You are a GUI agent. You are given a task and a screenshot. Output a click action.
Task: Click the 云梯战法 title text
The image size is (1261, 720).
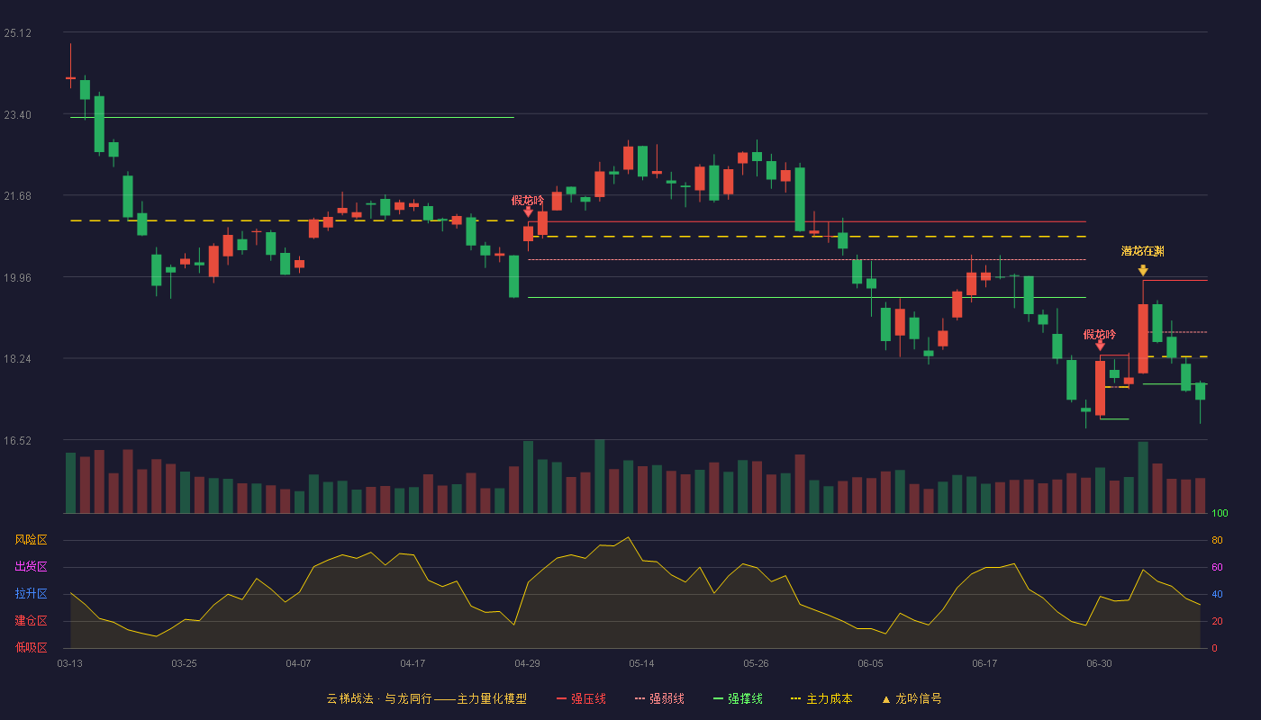349,698
